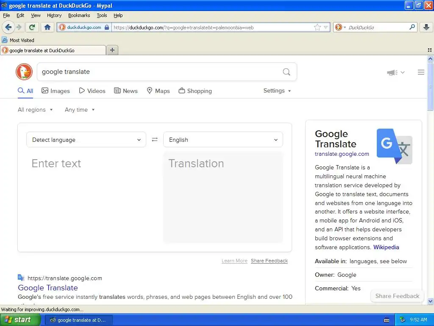Open the History menu

54,16
